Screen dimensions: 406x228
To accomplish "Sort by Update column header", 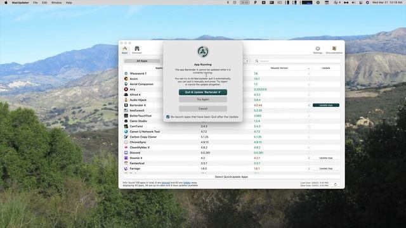I will [x=325, y=68].
